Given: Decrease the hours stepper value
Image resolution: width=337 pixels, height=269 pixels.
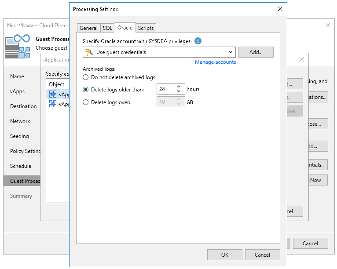Looking at the screenshot, I should point(179,91).
